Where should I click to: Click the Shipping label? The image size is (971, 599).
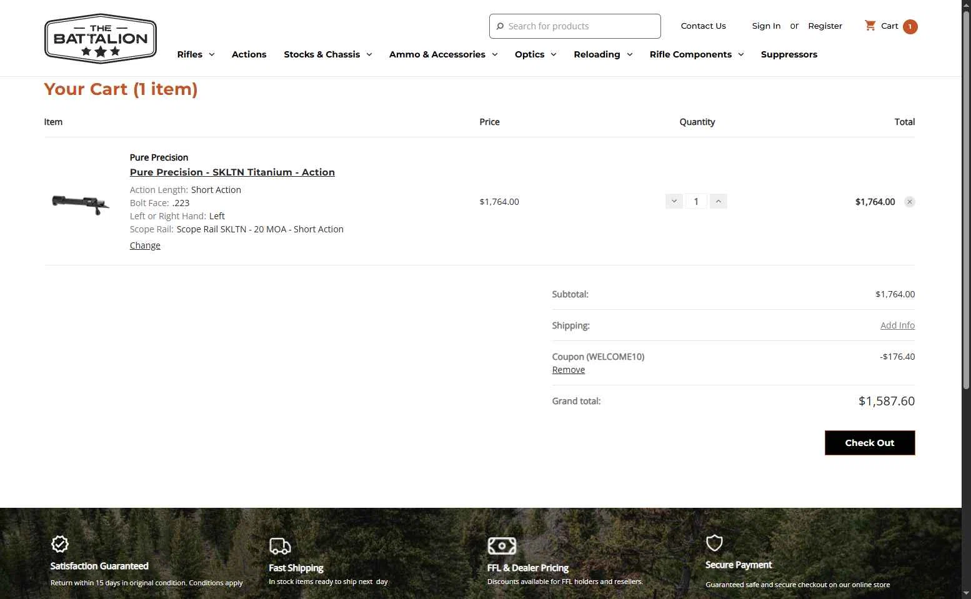coord(570,325)
